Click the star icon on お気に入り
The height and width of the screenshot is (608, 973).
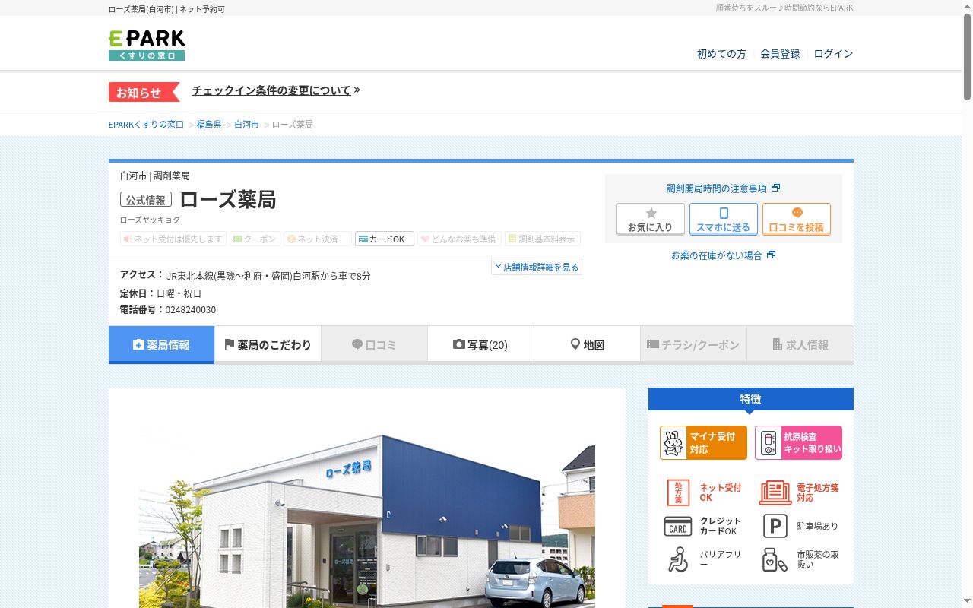tap(651, 214)
